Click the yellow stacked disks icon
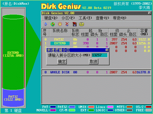Viewport: 153px width, 114px height. point(82,24)
